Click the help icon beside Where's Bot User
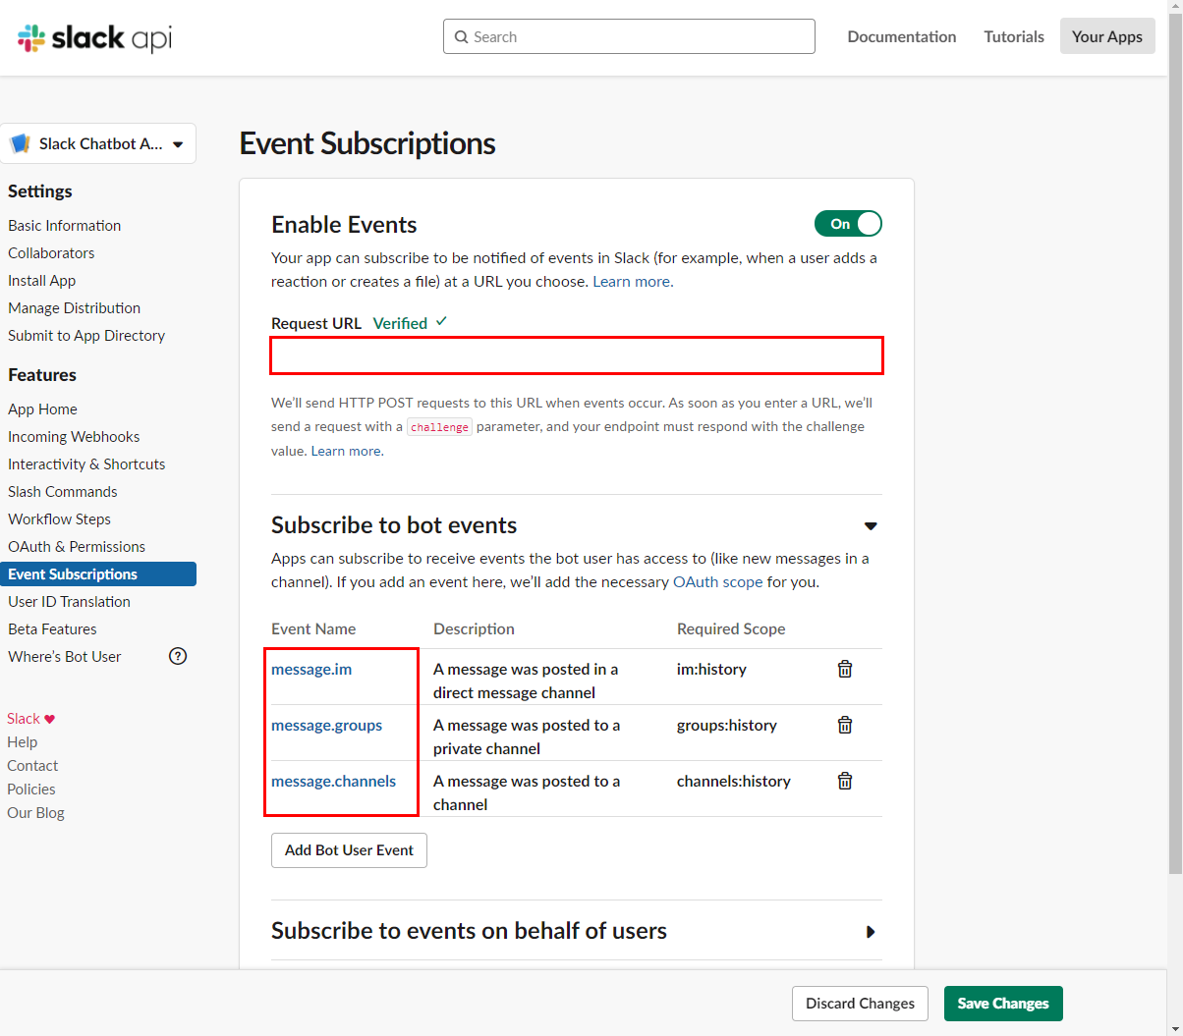 pos(178,656)
